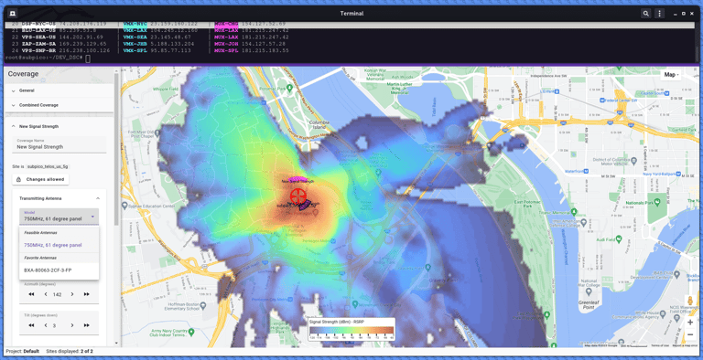703x360 pixels.
Task: Toggle the Changes allowed lock button
Action: [x=40, y=179]
